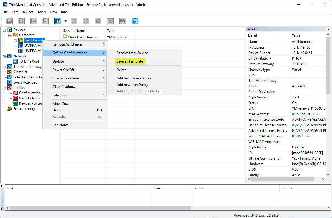Click the Users Policies icon
Viewport: 332px width, 218px height.
coord(15,98)
